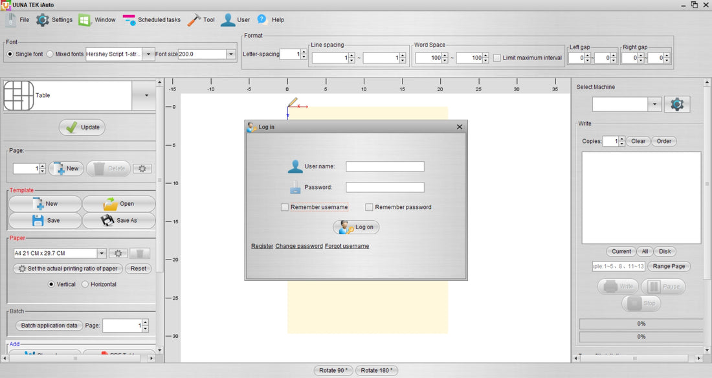
Task: Click the Batch application data button
Action: tap(49, 326)
